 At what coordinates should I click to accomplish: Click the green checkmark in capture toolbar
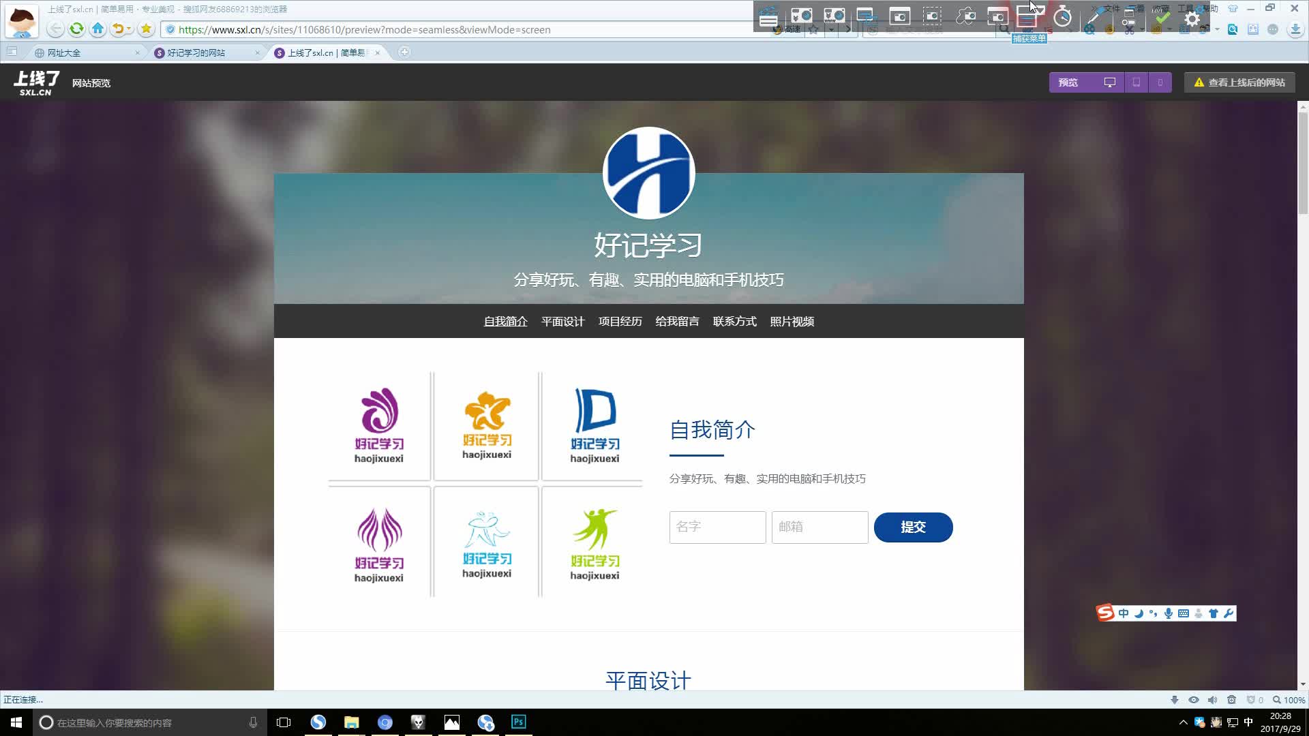pyautogui.click(x=1162, y=18)
